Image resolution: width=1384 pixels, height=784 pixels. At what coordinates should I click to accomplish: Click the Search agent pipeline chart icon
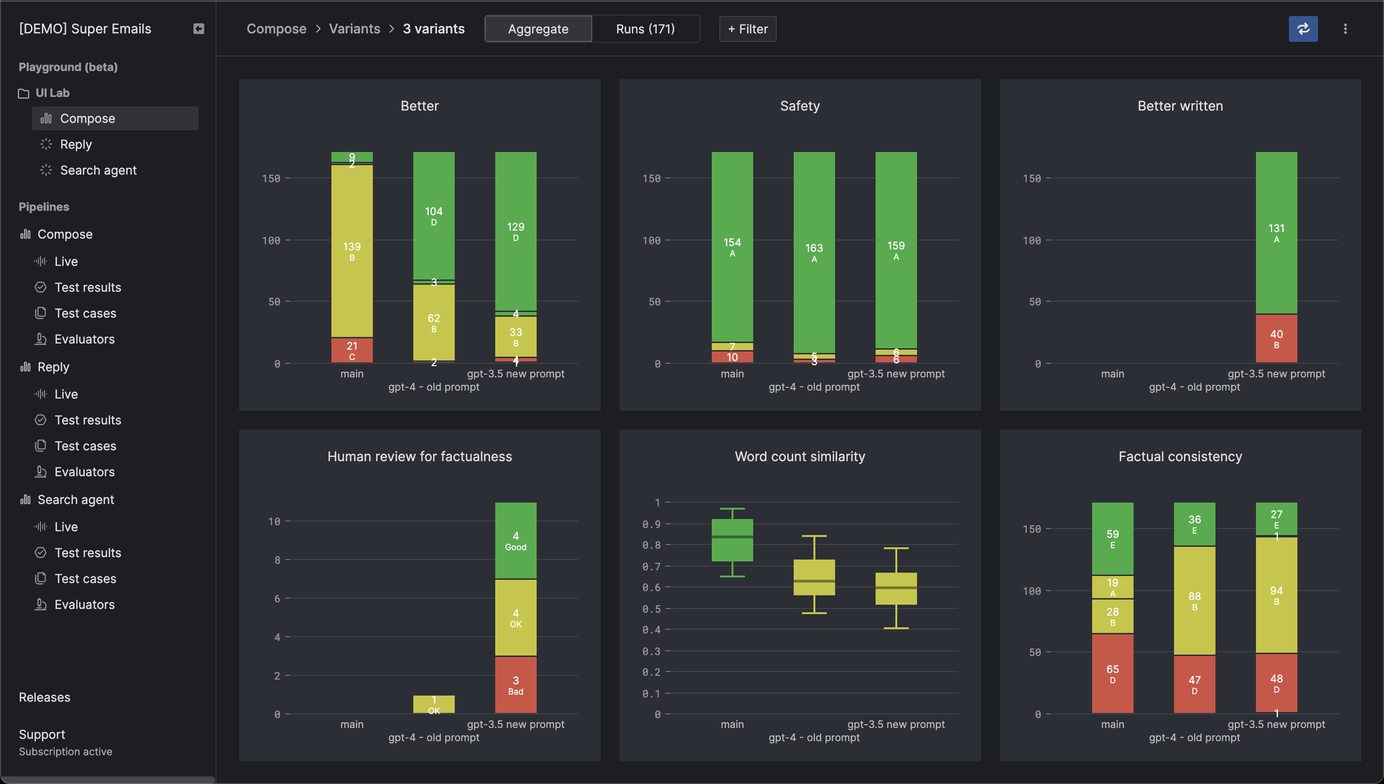(25, 500)
